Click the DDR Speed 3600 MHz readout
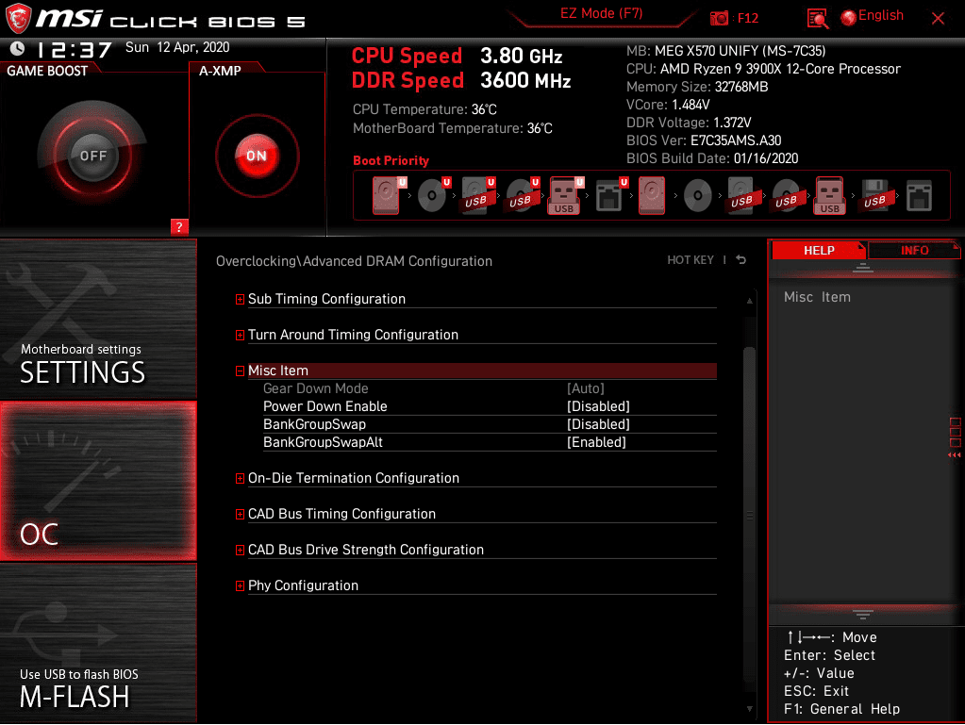The height and width of the screenshot is (725, 965). [x=461, y=80]
